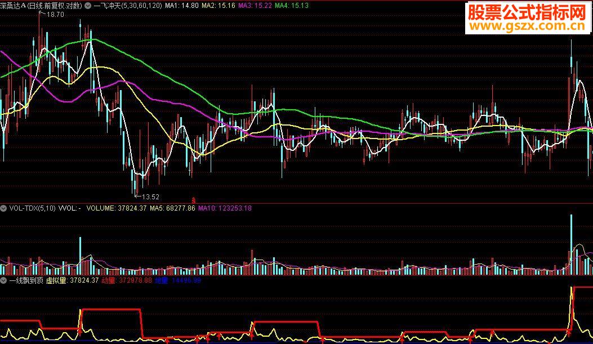Select the MA10: 123253.18 volume readout
The width and height of the screenshot is (593, 344).
225,208
